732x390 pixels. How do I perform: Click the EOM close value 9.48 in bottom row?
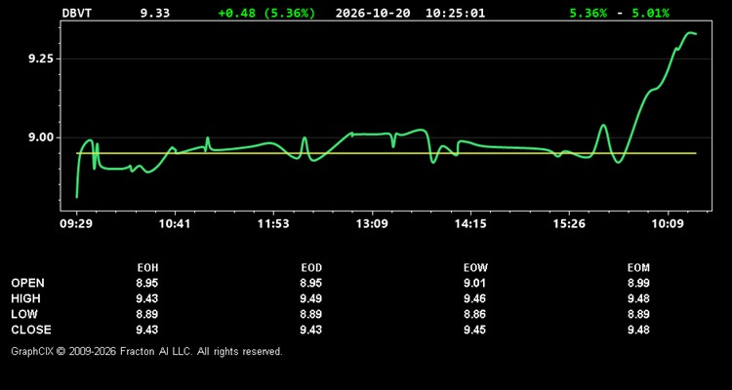point(638,330)
